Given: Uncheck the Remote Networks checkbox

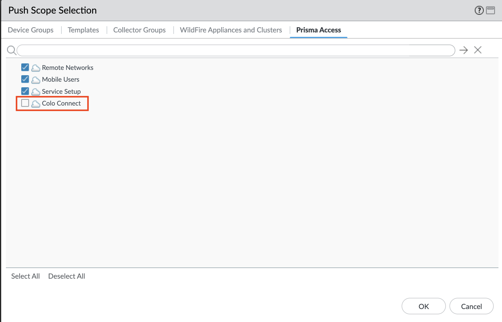Looking at the screenshot, I should [25, 68].
